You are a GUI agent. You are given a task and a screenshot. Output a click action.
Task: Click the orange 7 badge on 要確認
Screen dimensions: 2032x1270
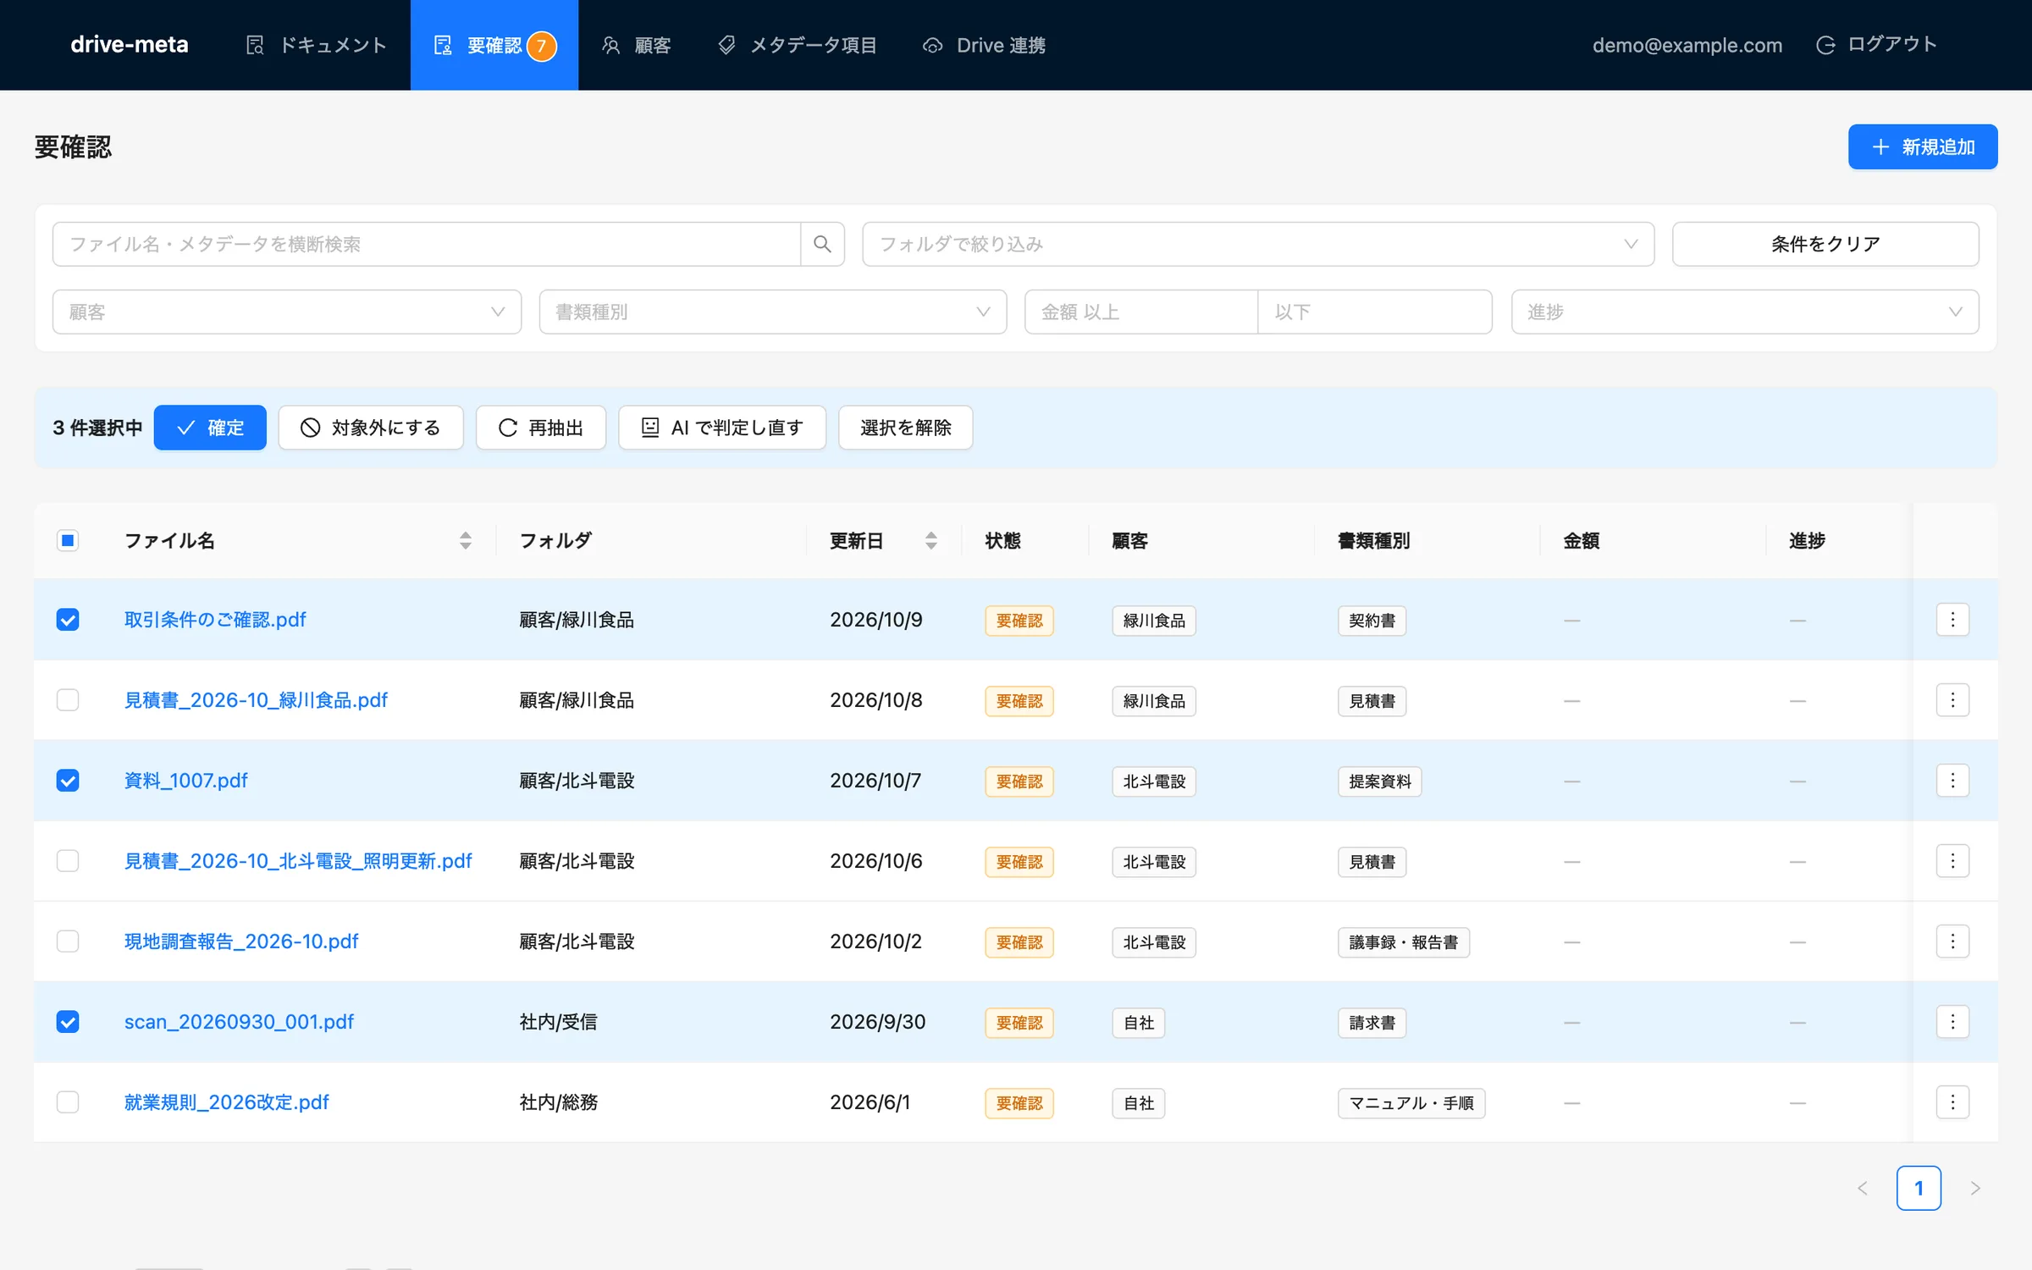coord(542,46)
